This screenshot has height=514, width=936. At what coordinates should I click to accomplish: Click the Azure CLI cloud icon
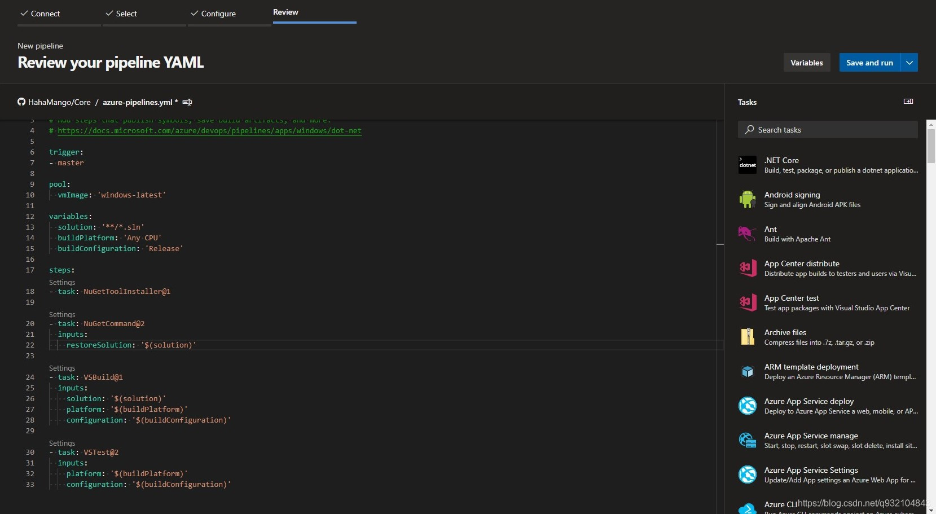(x=748, y=508)
